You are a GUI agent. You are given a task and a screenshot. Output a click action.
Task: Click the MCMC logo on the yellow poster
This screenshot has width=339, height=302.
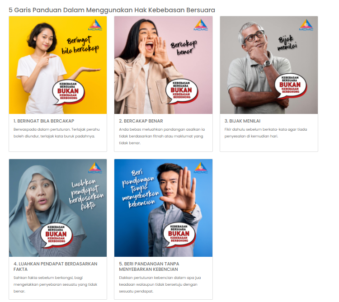click(x=95, y=25)
